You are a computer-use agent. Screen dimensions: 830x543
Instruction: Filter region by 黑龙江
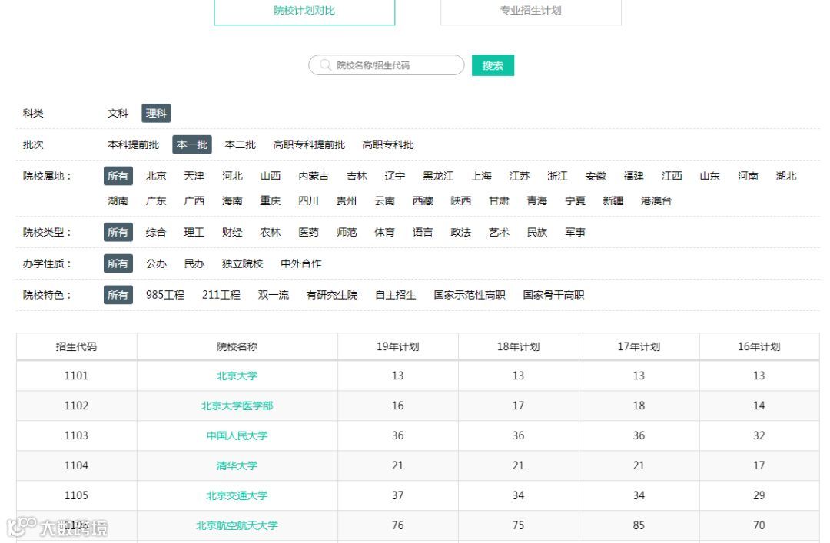(x=438, y=176)
